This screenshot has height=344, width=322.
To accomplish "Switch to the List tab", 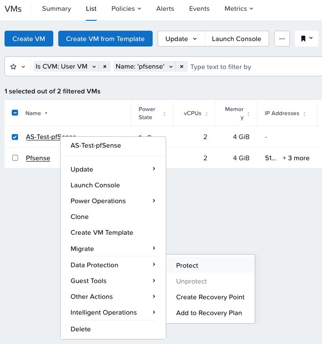I will coord(91,9).
